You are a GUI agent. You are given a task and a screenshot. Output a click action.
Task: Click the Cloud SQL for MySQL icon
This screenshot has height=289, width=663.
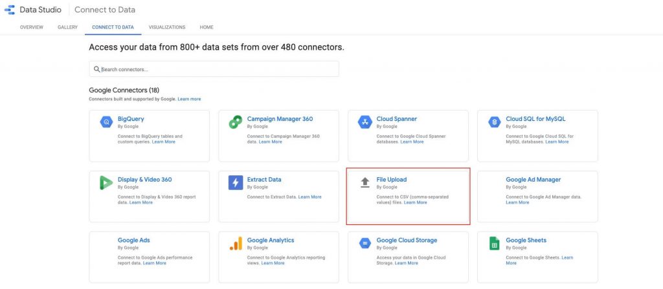pyautogui.click(x=494, y=122)
